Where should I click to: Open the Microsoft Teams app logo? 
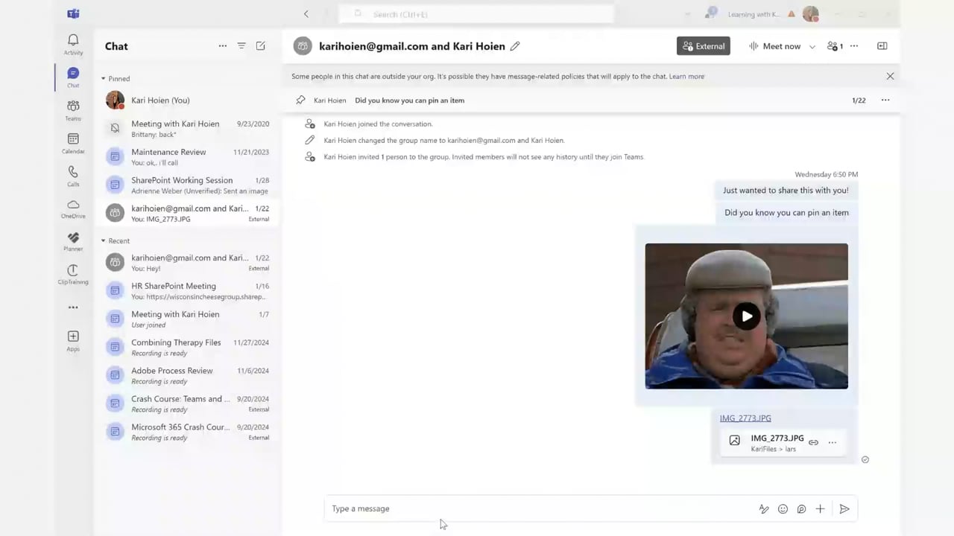point(73,13)
